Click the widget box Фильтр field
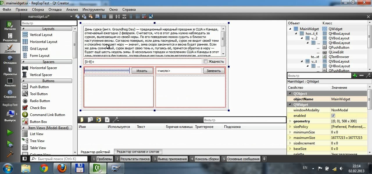Viewport: 372px width, 174px height. 48,23
